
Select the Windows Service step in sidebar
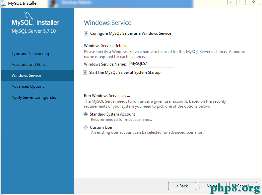point(37,75)
